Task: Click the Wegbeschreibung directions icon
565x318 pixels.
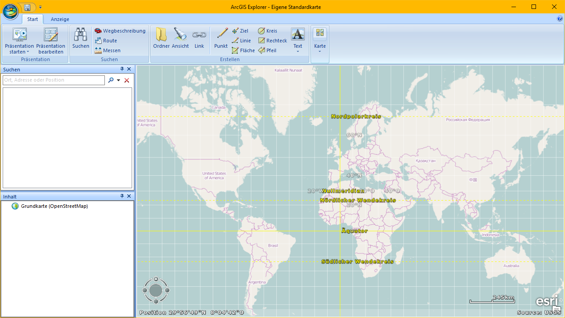Action: (x=98, y=31)
